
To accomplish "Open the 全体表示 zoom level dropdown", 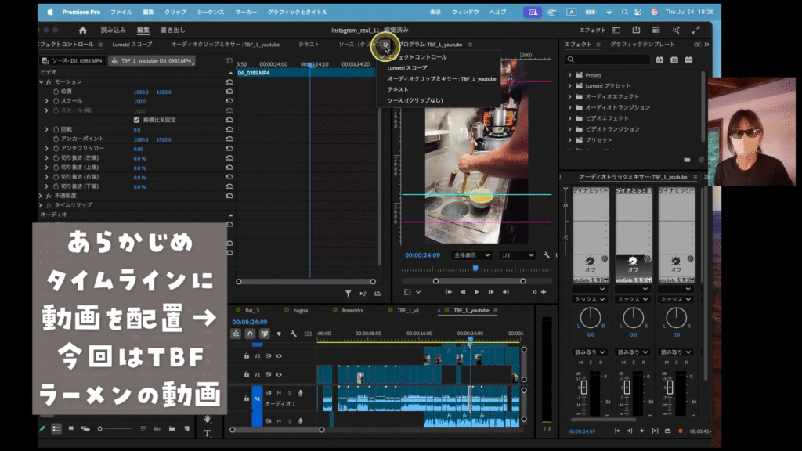I will (x=471, y=255).
